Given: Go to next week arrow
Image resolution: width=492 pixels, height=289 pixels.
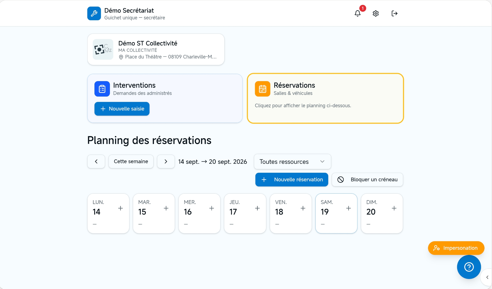Looking at the screenshot, I should coord(166,161).
